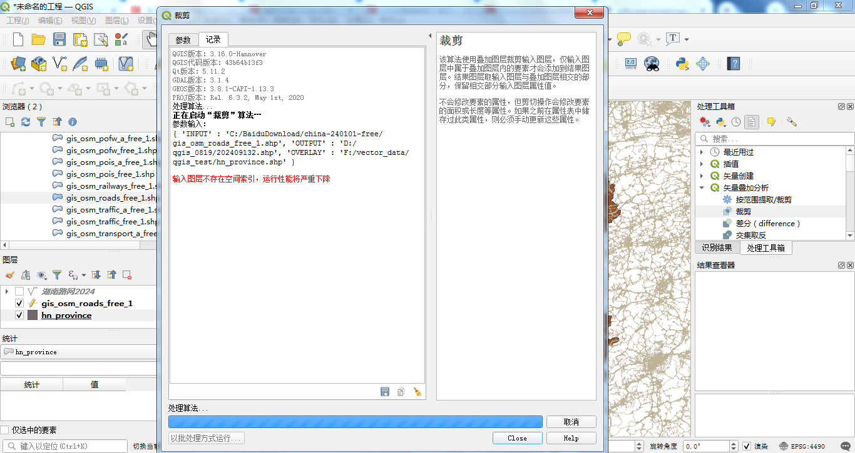Switch to the 参数 tab
The width and height of the screenshot is (855, 453).
click(183, 39)
